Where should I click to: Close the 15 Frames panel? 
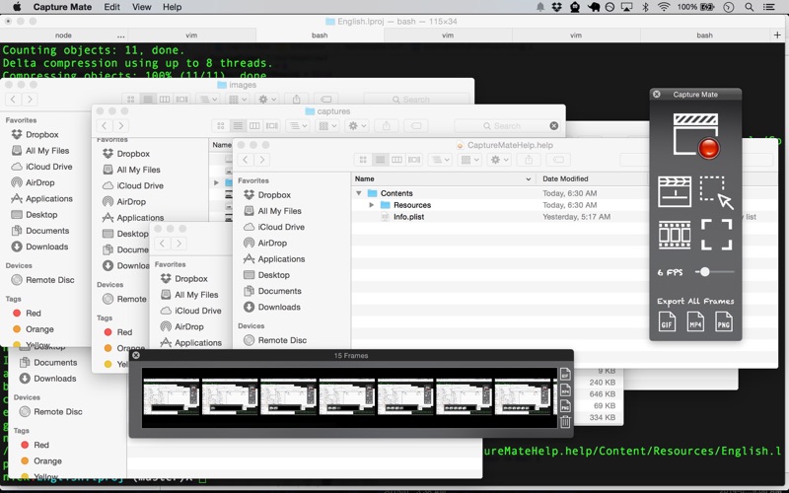tap(137, 355)
